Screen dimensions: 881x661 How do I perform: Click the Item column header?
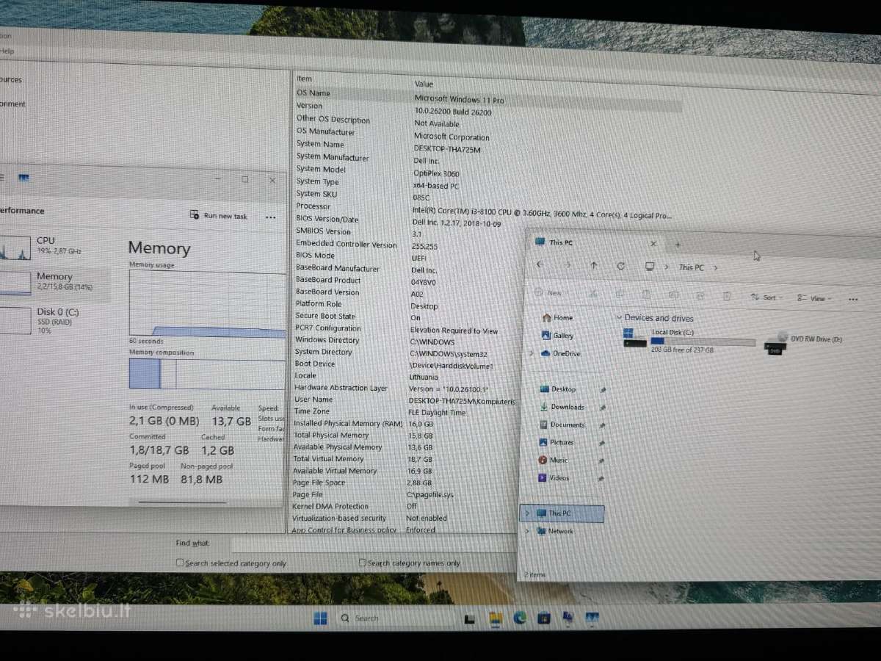pos(305,79)
